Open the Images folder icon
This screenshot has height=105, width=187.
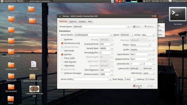click(11, 41)
